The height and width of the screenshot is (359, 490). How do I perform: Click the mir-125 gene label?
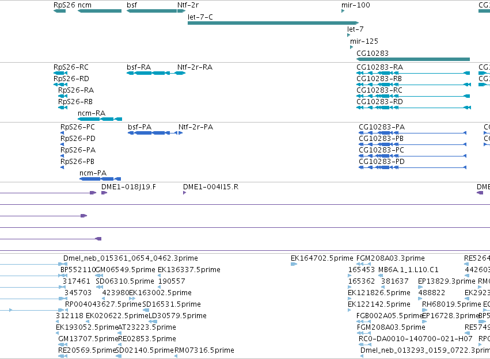coord(364,41)
